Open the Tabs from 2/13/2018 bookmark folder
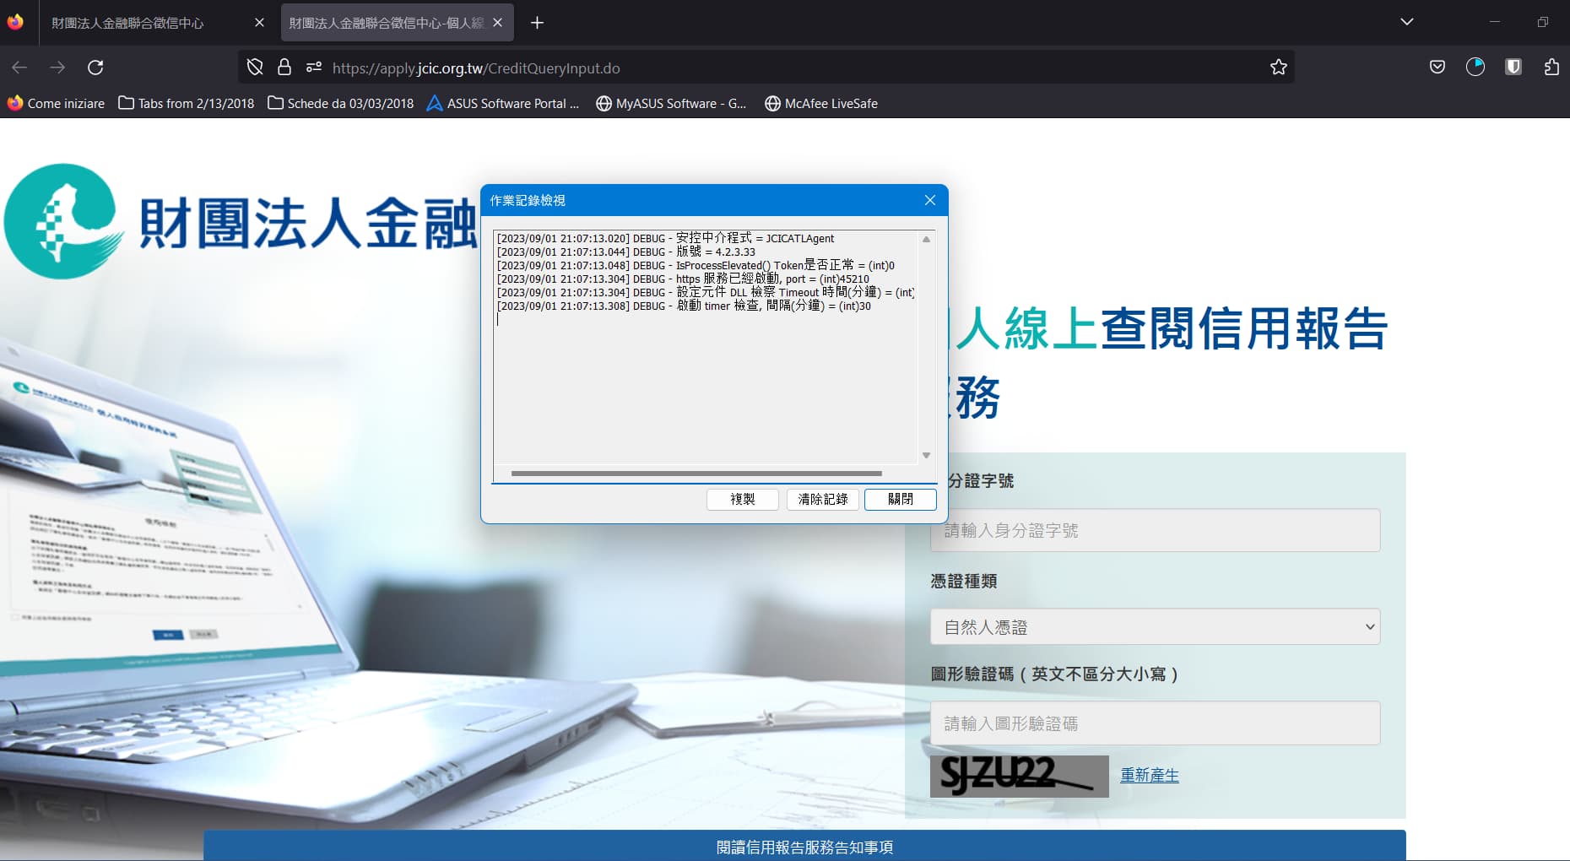 187,103
